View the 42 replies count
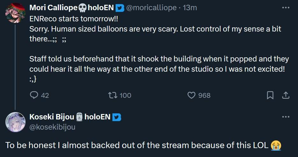 (x=45, y=95)
